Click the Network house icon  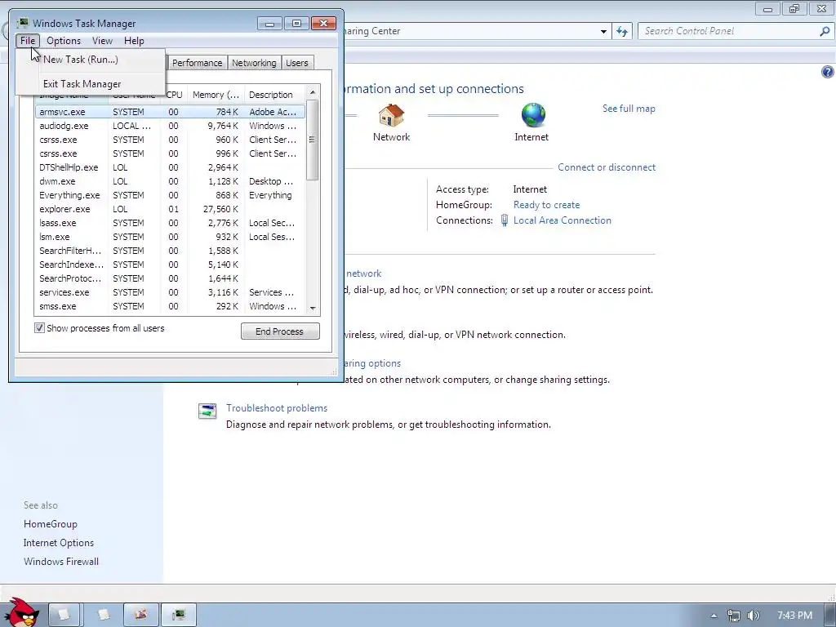point(391,115)
